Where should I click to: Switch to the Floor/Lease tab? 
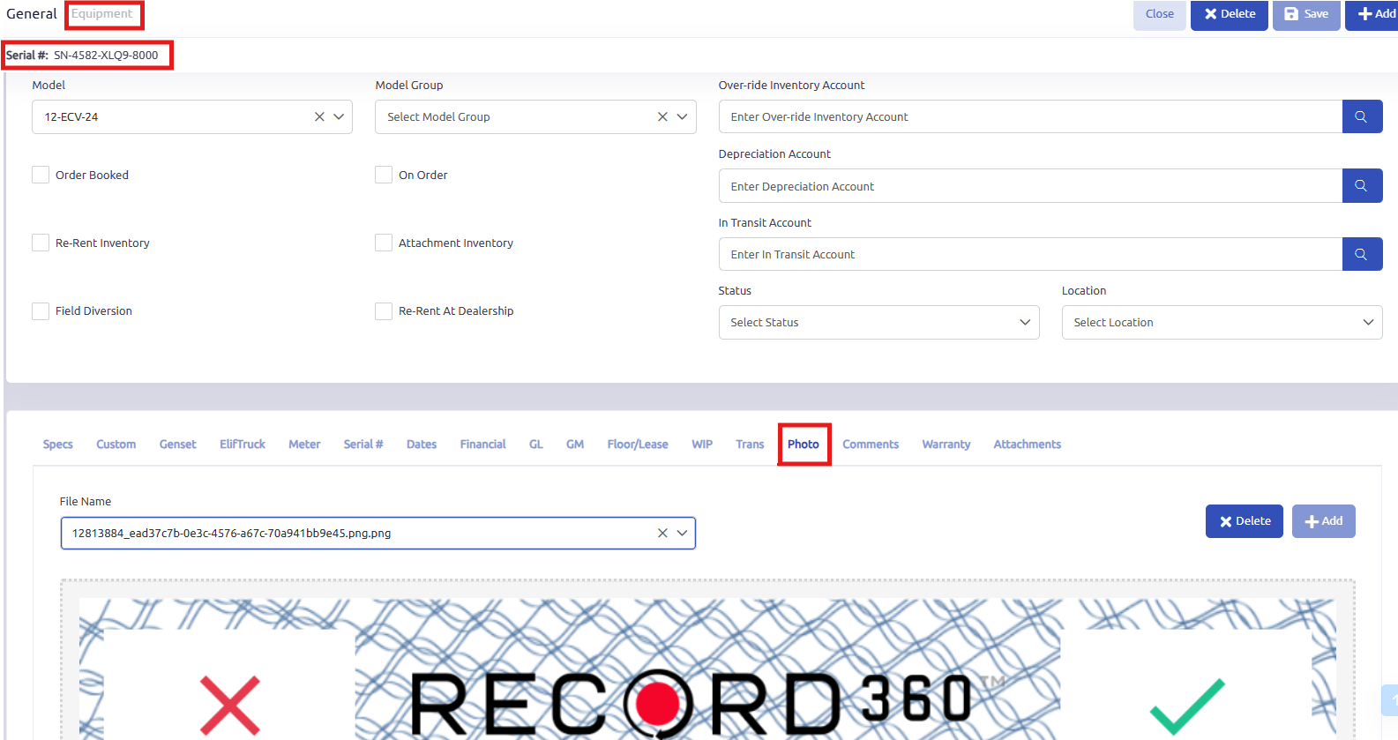[x=638, y=445]
